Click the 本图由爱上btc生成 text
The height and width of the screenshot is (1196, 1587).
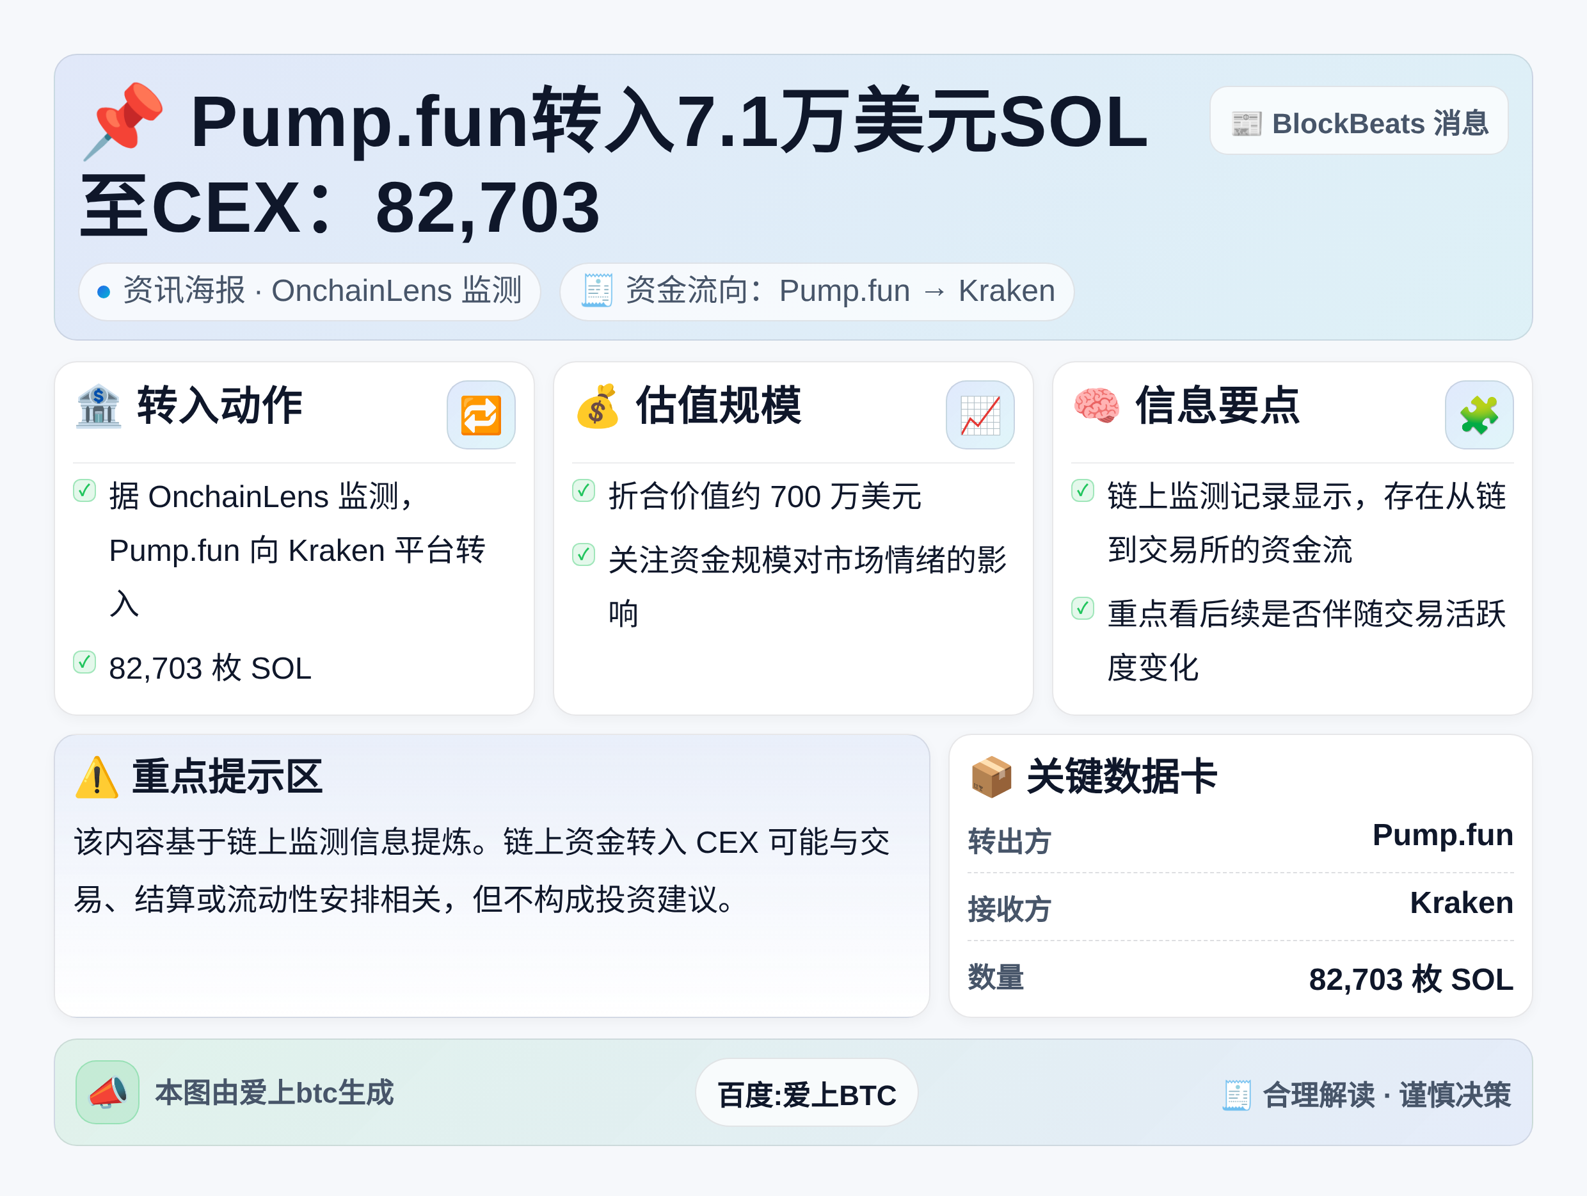274,1093
